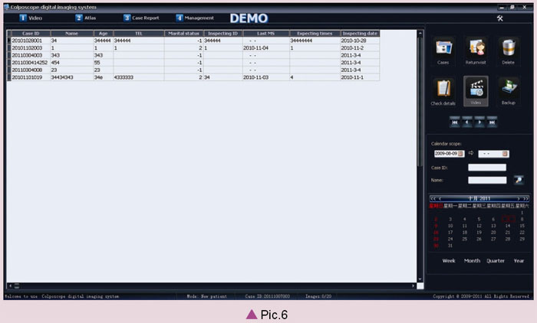This screenshot has height=323, width=537.
Task: Jump to last record navigation button
Action: (493, 122)
